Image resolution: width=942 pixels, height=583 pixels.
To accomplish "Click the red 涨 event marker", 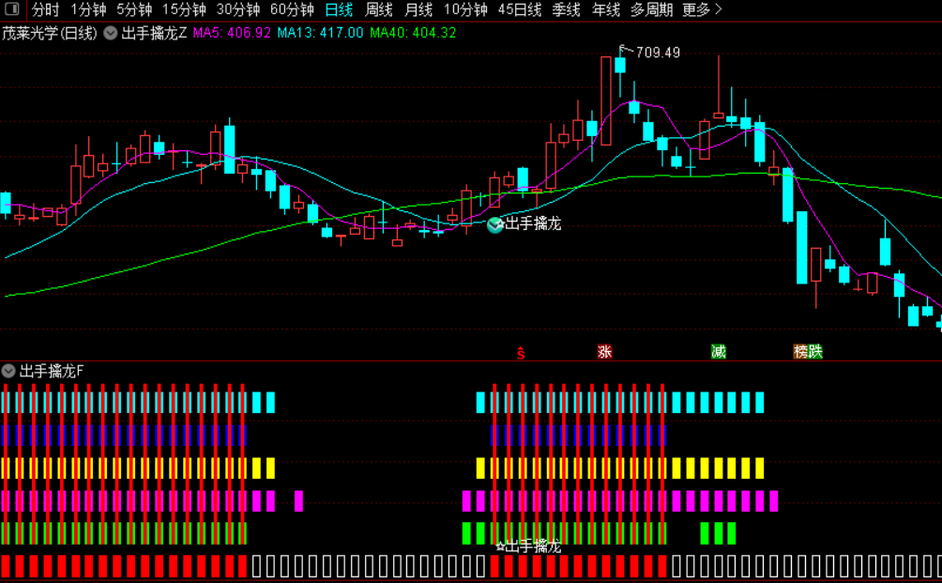I will tap(604, 352).
